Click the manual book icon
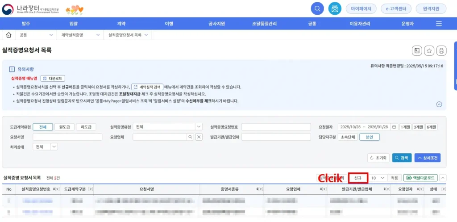This screenshot has height=222, width=457. pos(417,50)
